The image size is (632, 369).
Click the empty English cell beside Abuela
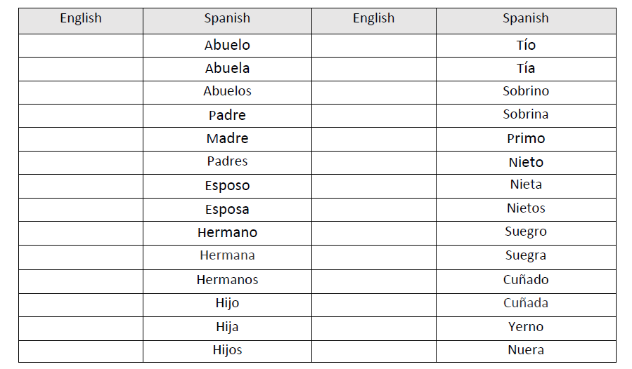tap(80, 69)
